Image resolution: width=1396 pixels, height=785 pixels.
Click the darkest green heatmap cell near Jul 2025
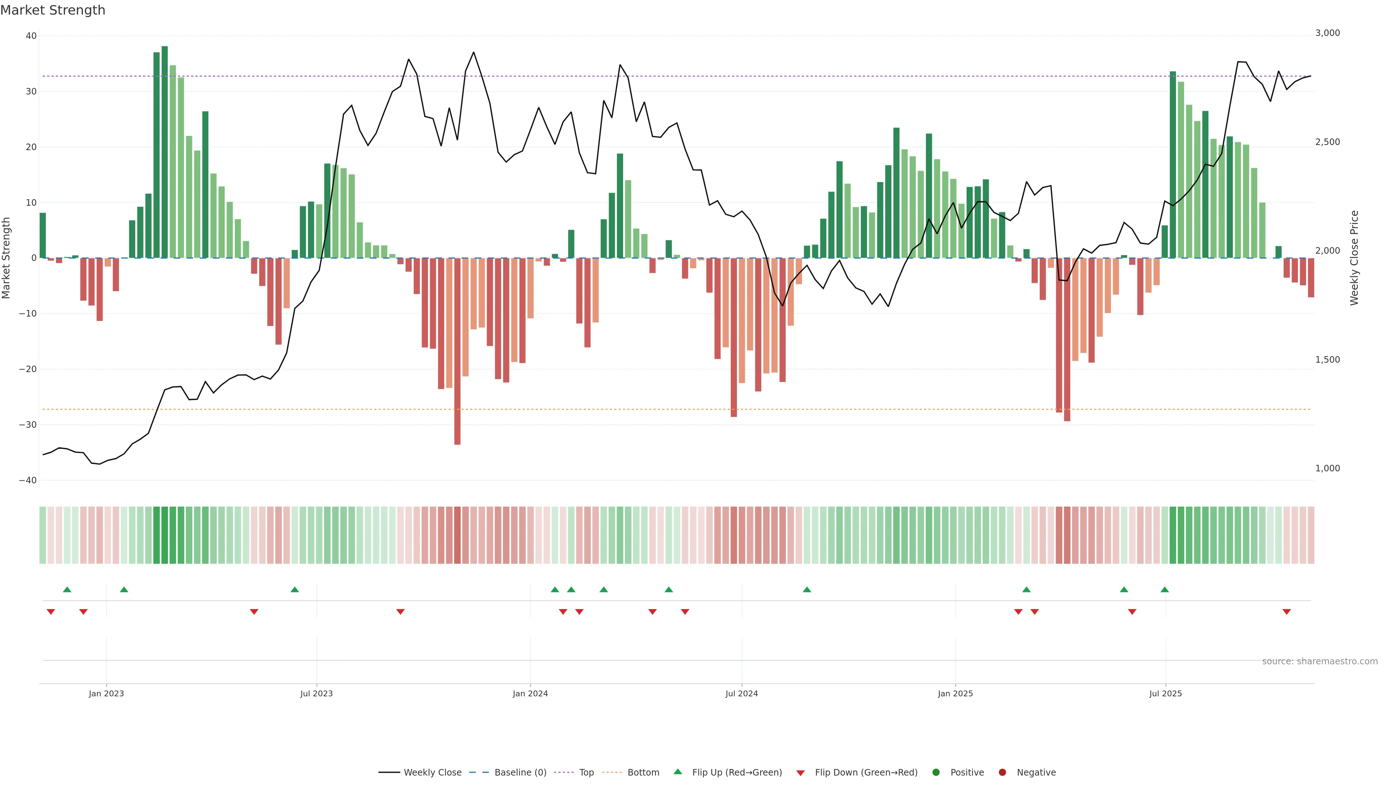tap(1173, 535)
